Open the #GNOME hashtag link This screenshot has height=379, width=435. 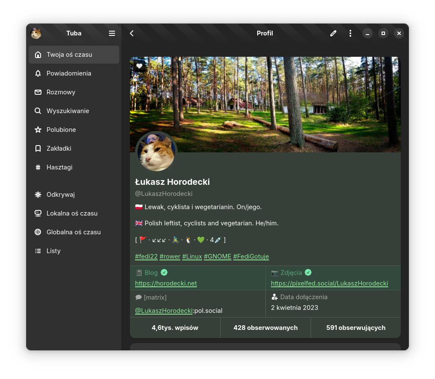pyautogui.click(x=217, y=257)
